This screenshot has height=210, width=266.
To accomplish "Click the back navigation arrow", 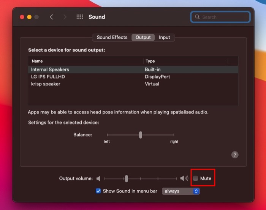I will pos(51,17).
